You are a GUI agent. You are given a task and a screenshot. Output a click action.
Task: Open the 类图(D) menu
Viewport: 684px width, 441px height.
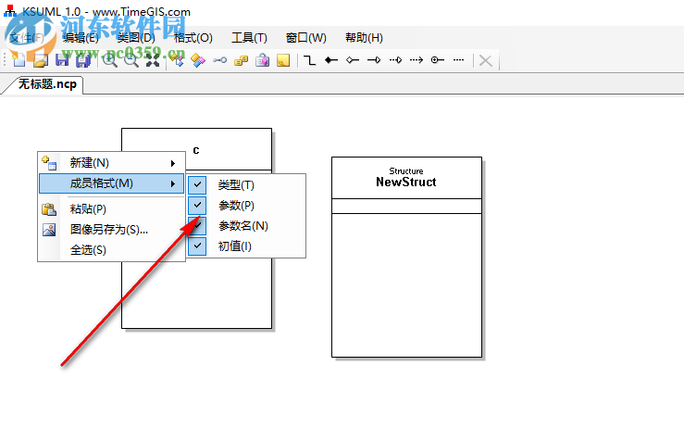(x=136, y=38)
